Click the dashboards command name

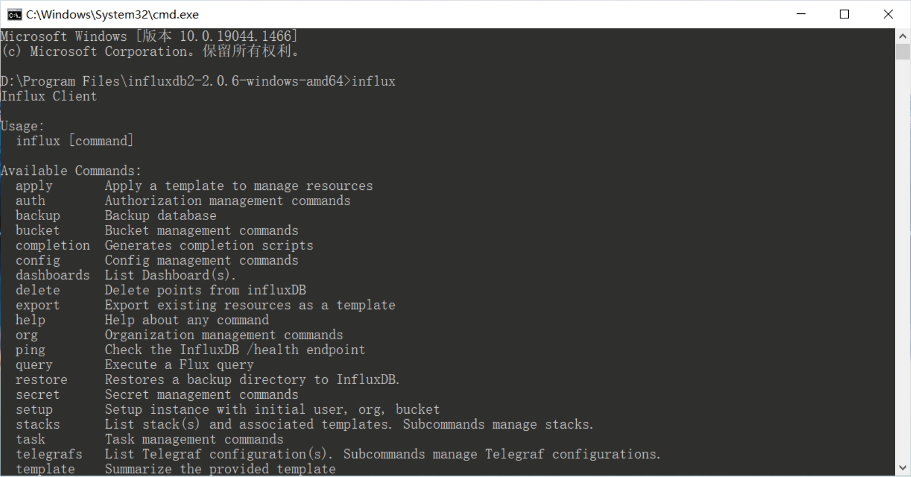(53, 275)
